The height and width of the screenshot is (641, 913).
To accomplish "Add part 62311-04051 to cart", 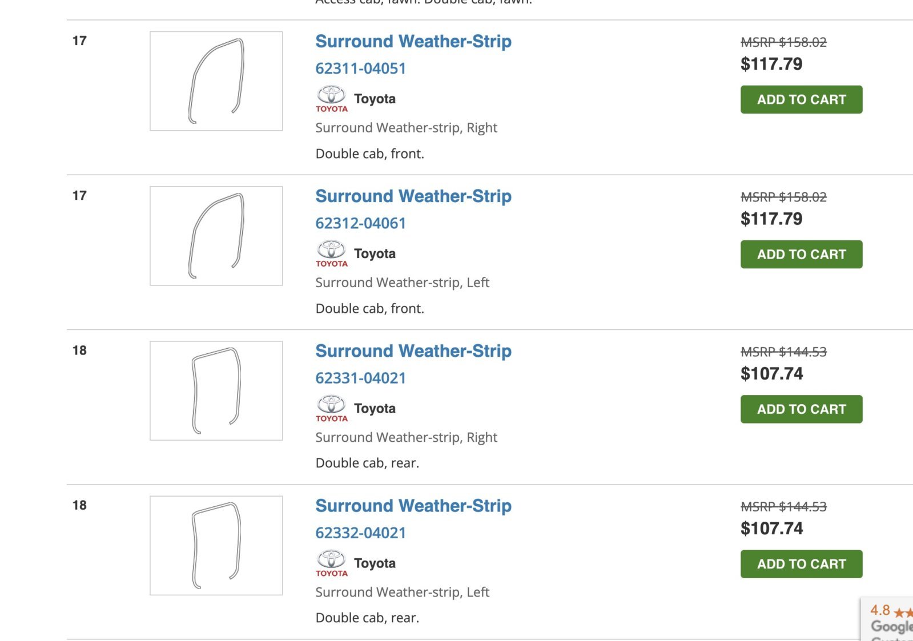I will tap(801, 99).
